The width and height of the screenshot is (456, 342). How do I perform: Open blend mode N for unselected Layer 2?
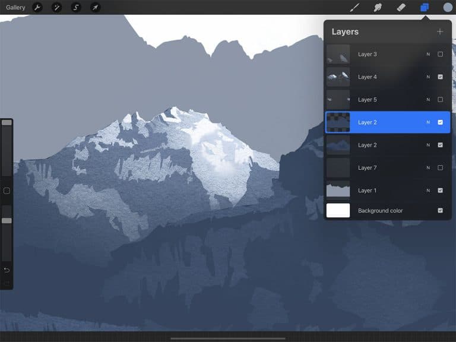(428, 145)
